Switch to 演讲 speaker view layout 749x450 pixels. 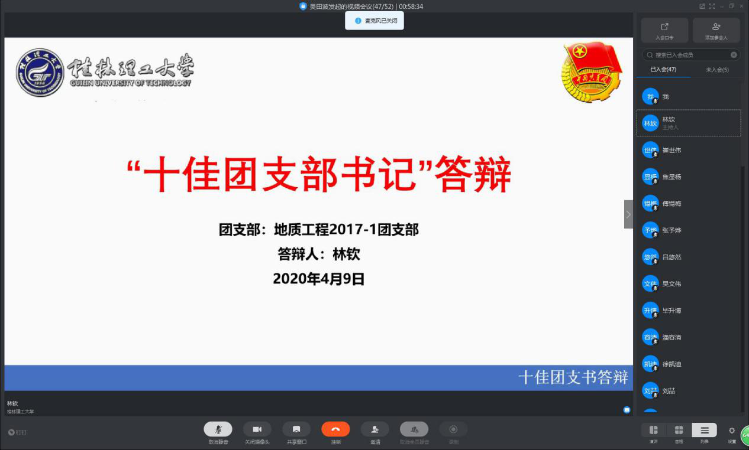(x=654, y=430)
